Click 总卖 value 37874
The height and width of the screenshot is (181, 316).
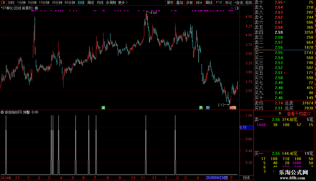click(x=308, y=103)
